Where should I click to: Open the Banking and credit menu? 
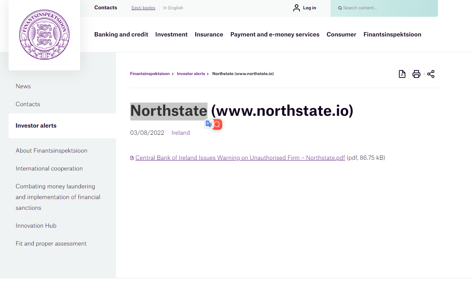121,34
